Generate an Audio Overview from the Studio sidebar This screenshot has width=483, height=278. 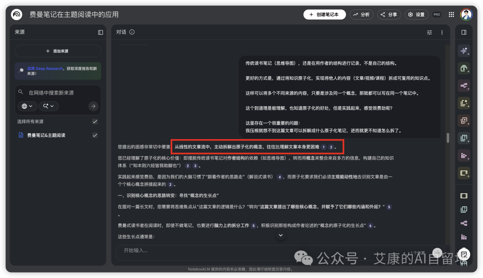pos(464,51)
